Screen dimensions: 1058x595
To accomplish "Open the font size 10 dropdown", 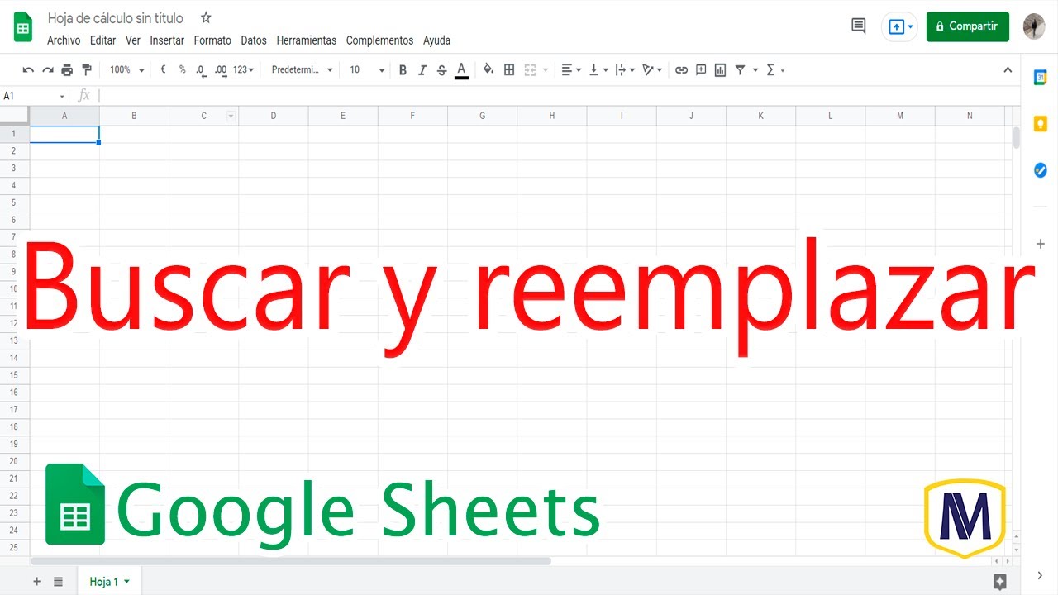I will pos(366,70).
